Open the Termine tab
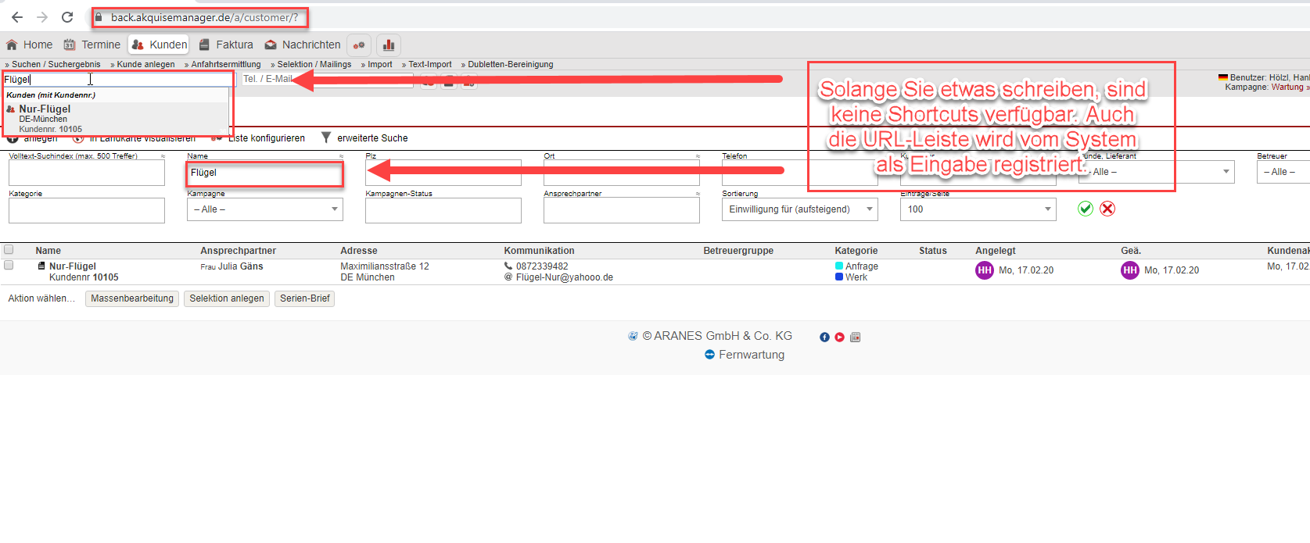The width and height of the screenshot is (1310, 543). coord(92,45)
